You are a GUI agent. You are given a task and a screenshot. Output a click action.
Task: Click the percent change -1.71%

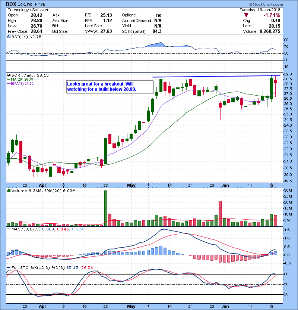click(272, 15)
